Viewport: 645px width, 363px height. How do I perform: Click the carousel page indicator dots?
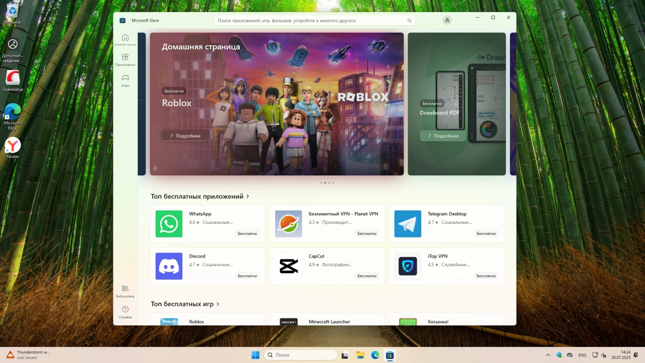(x=327, y=183)
